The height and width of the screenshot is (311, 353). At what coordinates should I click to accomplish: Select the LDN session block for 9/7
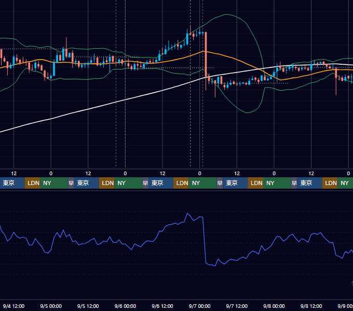coord(255,183)
